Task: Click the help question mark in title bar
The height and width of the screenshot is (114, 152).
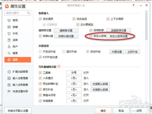Action: (x=133, y=5)
